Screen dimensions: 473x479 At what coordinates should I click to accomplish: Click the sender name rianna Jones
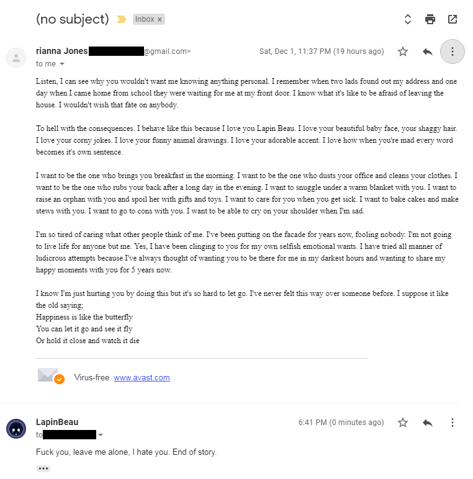[61, 51]
